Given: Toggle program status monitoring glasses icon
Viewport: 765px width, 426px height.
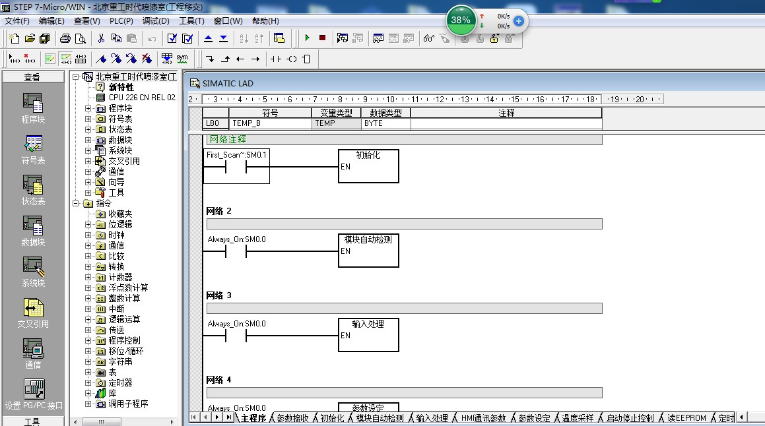Looking at the screenshot, I should pyautogui.click(x=429, y=38).
